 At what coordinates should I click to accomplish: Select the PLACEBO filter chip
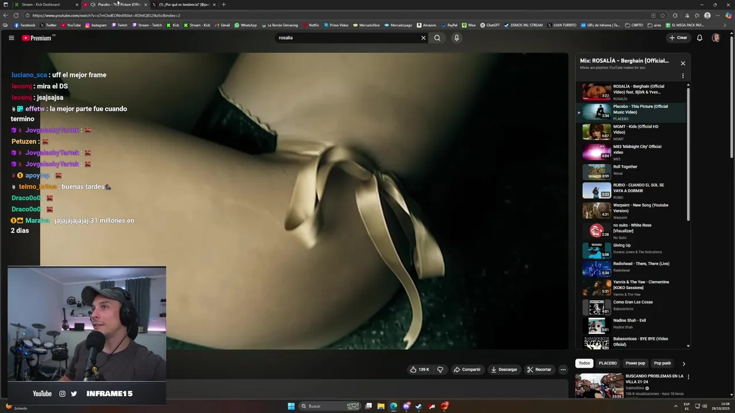coord(608,363)
